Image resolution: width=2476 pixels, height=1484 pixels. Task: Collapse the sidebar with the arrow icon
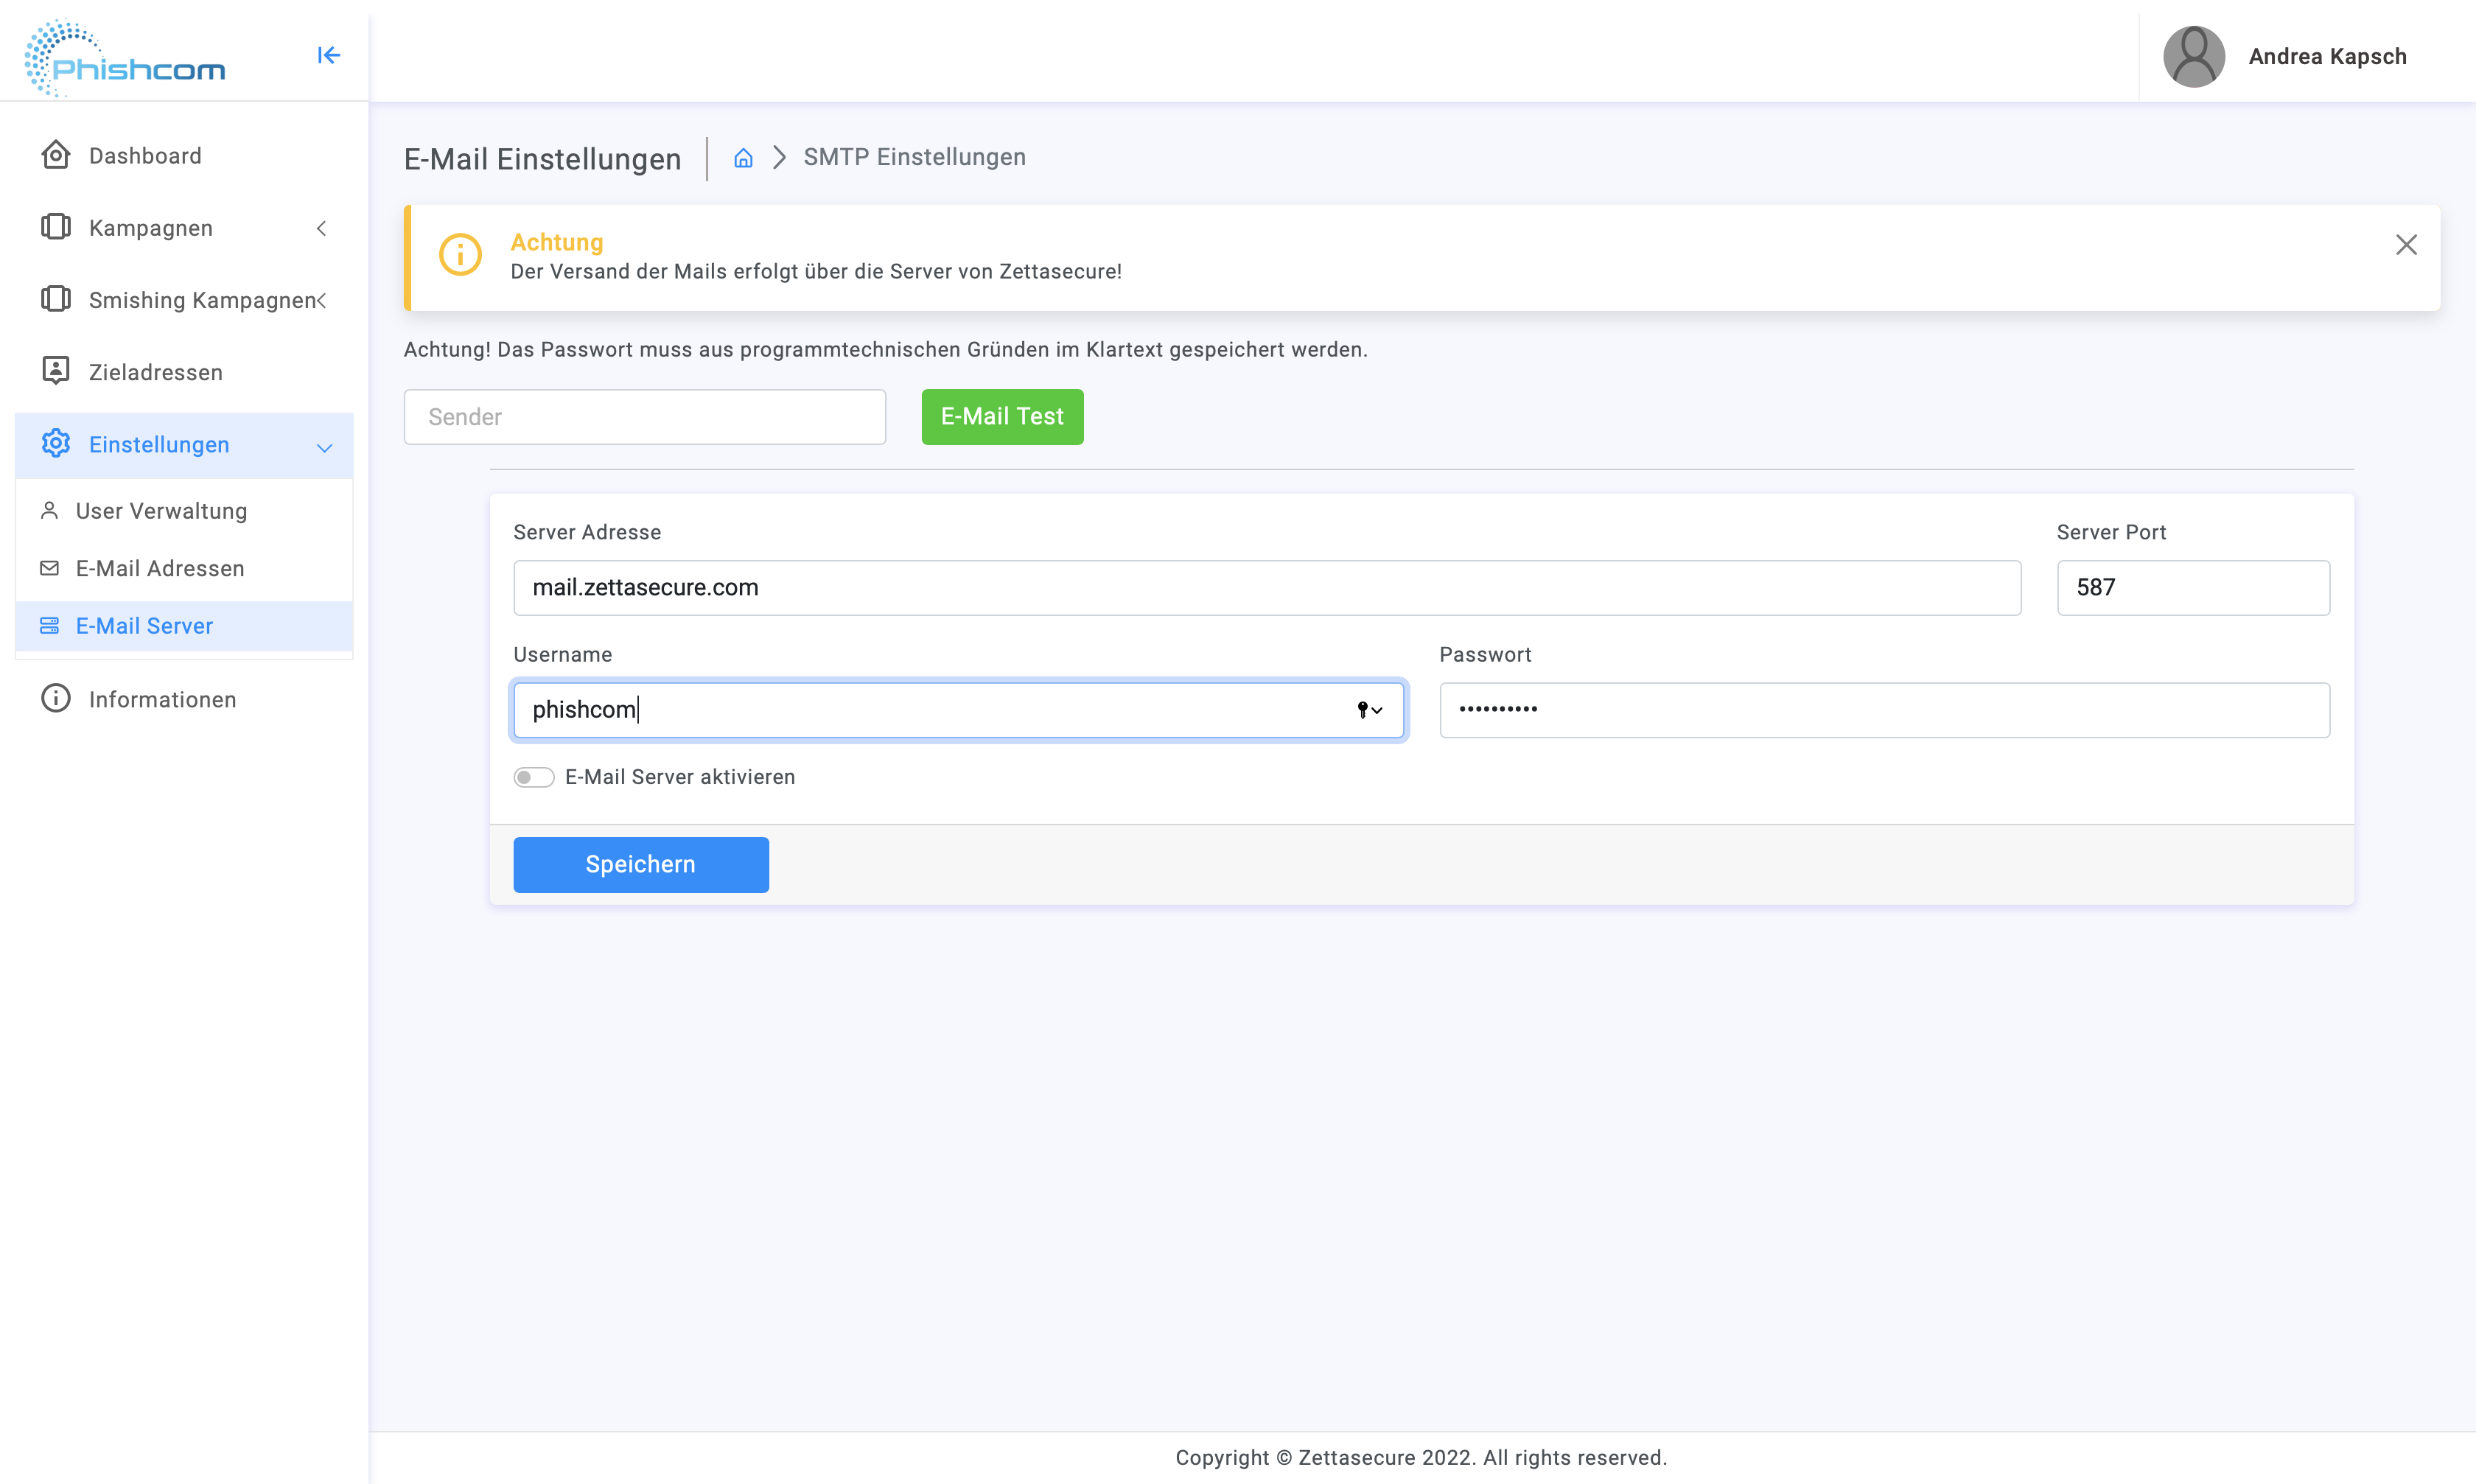(328, 55)
